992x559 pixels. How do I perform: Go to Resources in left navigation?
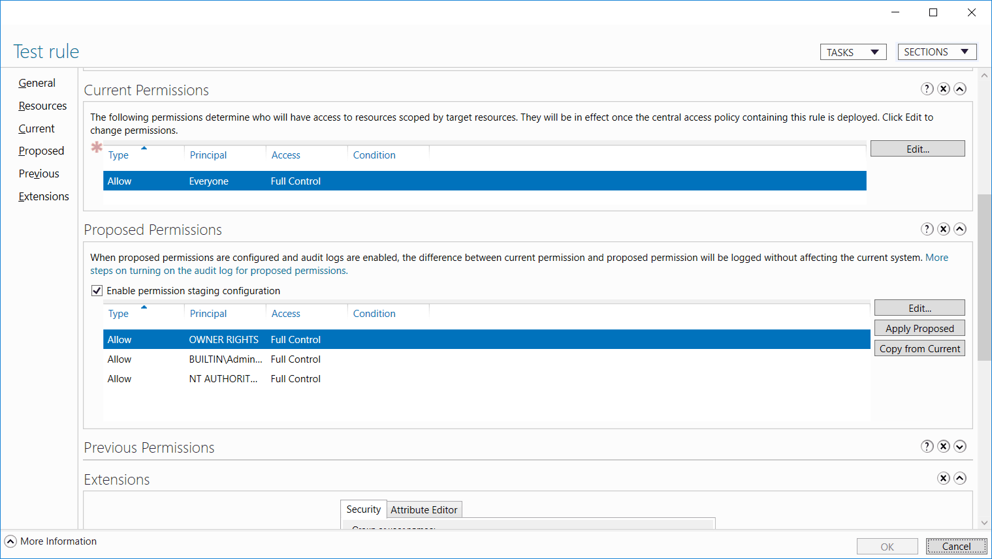(x=42, y=106)
